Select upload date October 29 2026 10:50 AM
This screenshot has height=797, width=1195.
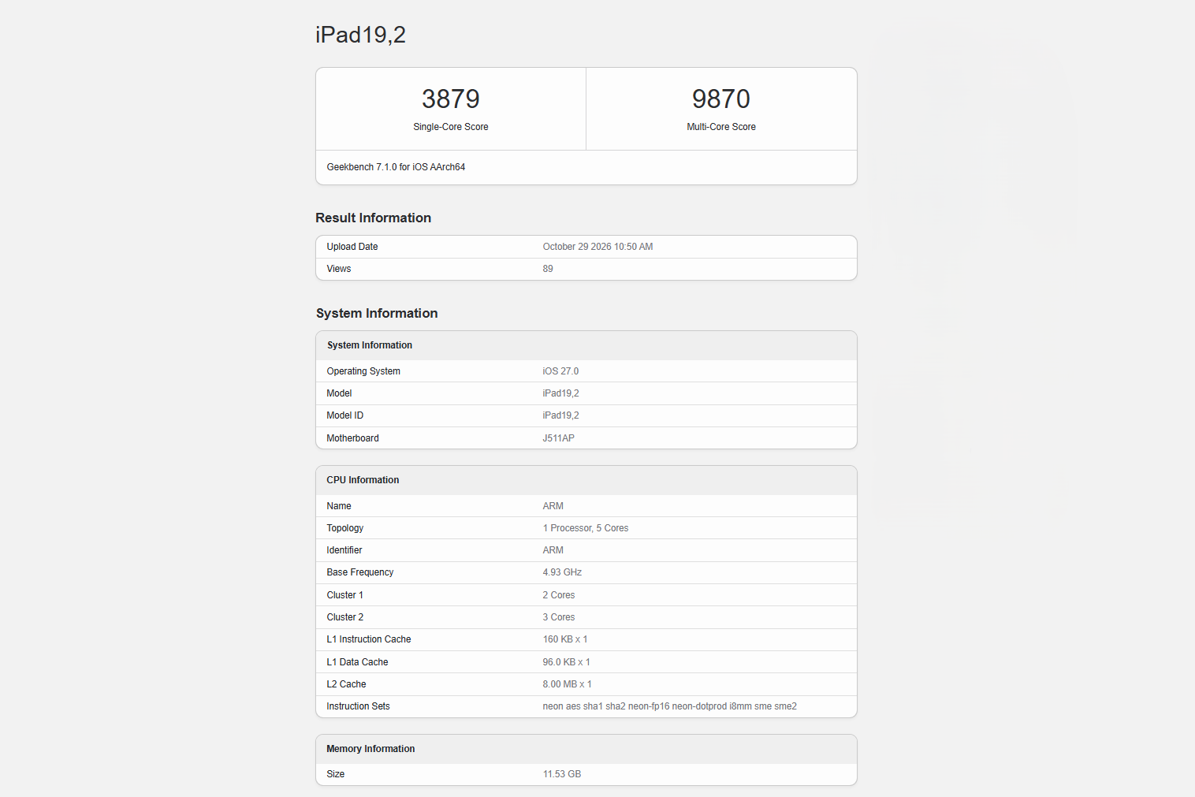click(x=597, y=247)
